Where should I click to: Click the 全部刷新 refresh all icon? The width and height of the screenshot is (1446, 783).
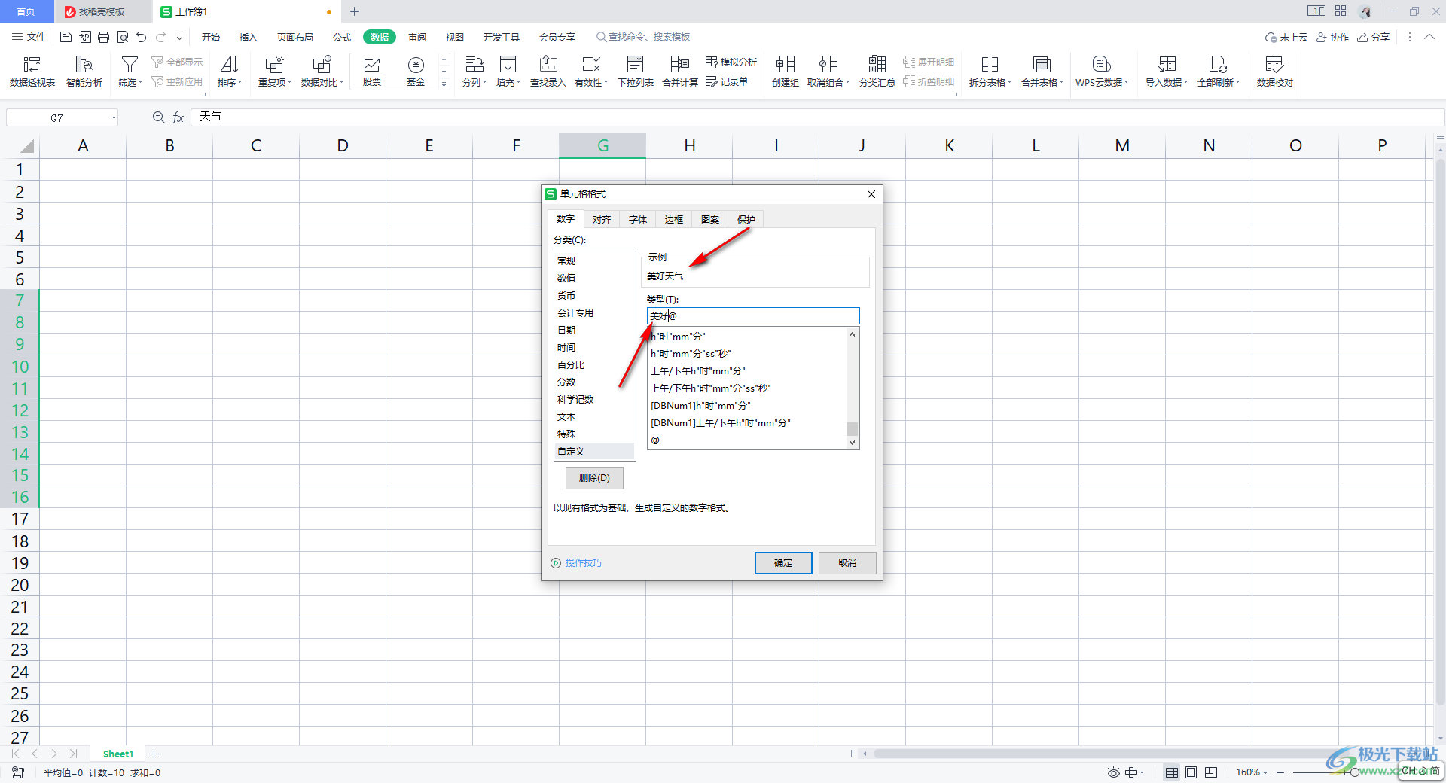(1218, 65)
